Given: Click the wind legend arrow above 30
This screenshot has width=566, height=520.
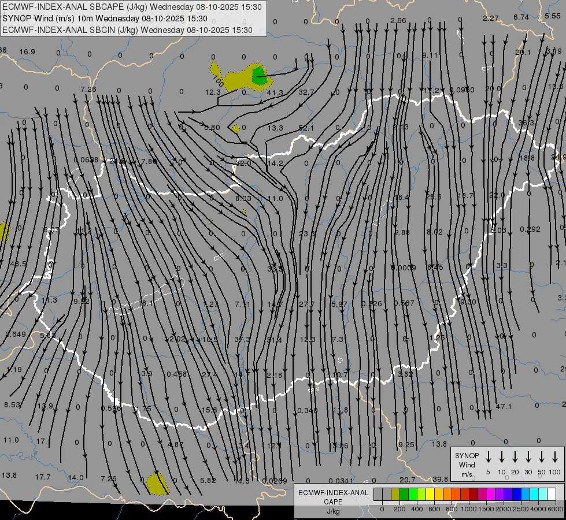Looking at the screenshot, I should [528, 457].
